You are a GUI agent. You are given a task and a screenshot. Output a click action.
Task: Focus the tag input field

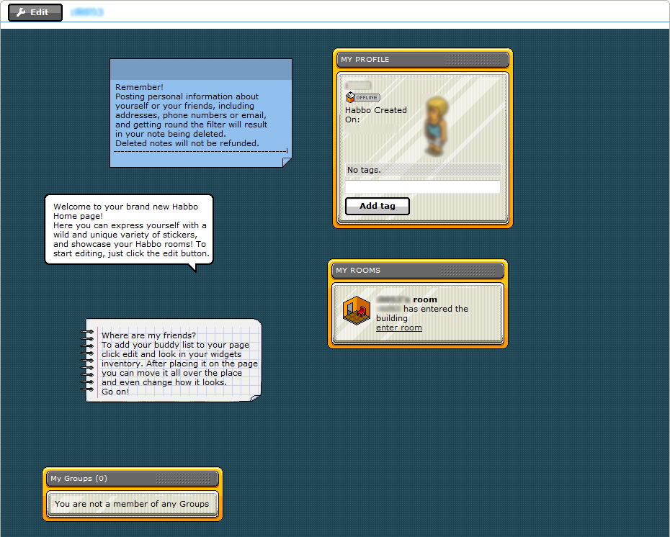point(423,186)
